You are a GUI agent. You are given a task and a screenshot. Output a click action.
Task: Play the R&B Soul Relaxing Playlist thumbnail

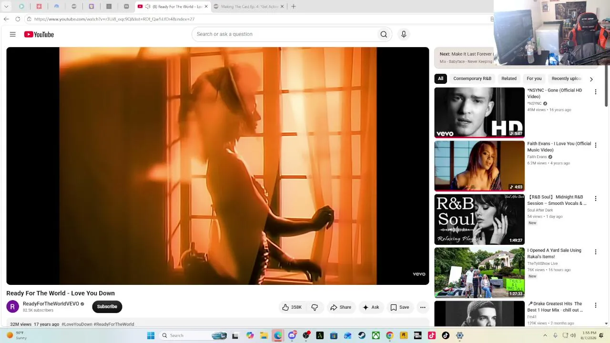click(x=479, y=219)
